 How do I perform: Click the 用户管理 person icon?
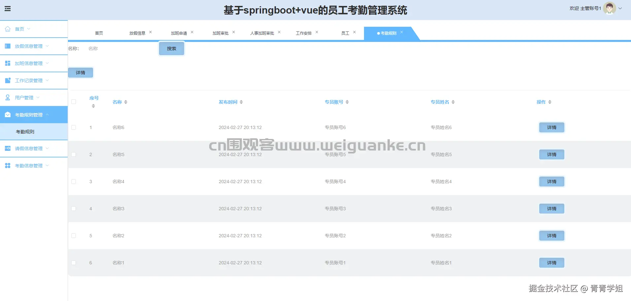pos(8,98)
